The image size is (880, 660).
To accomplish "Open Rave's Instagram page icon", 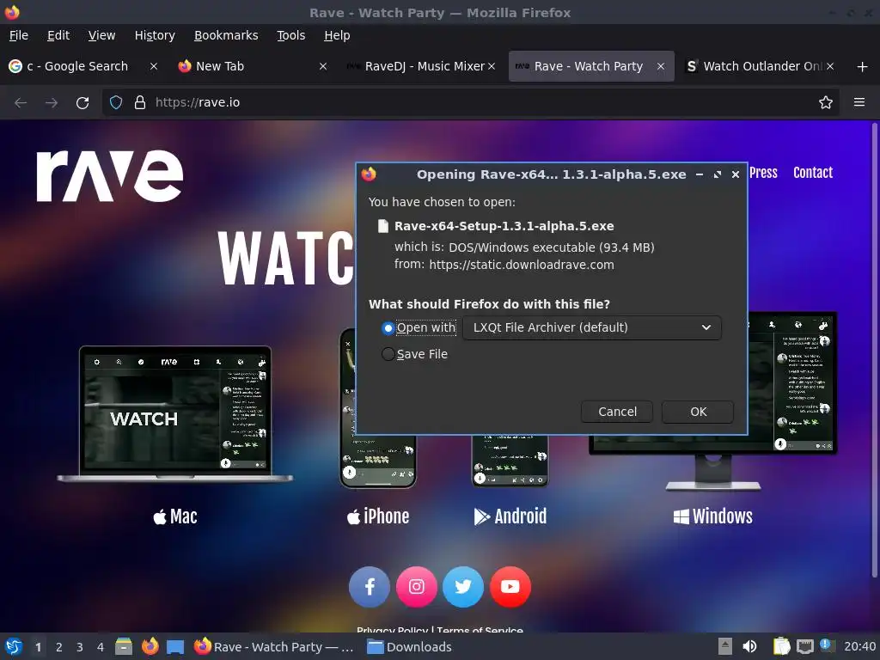I will point(417,587).
